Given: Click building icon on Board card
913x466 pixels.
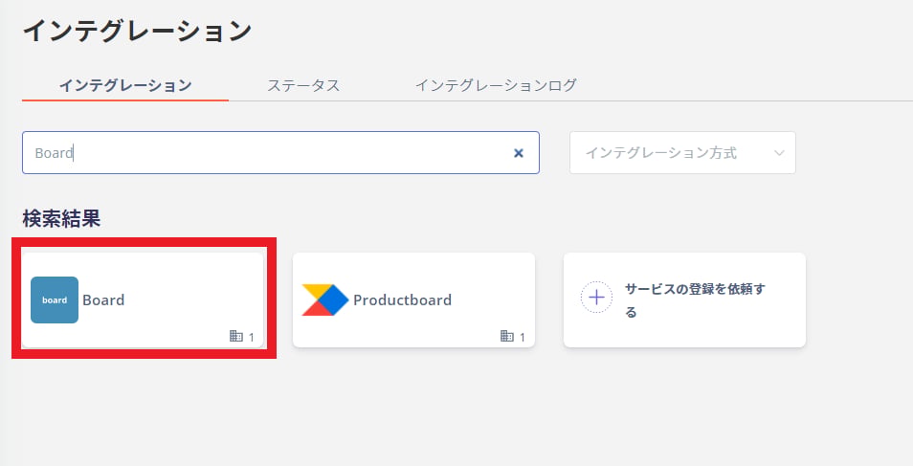Looking at the screenshot, I should coord(235,336).
